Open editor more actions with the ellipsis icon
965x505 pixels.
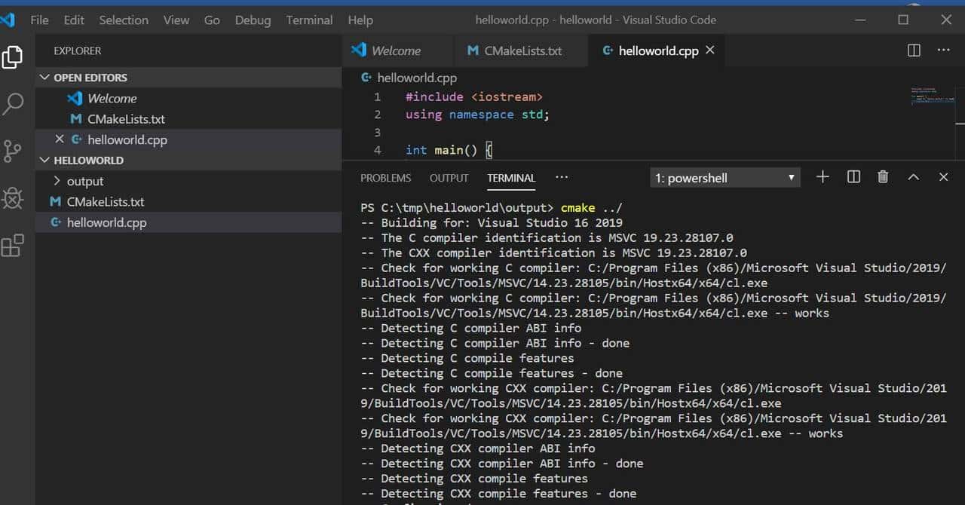pyautogui.click(x=944, y=50)
